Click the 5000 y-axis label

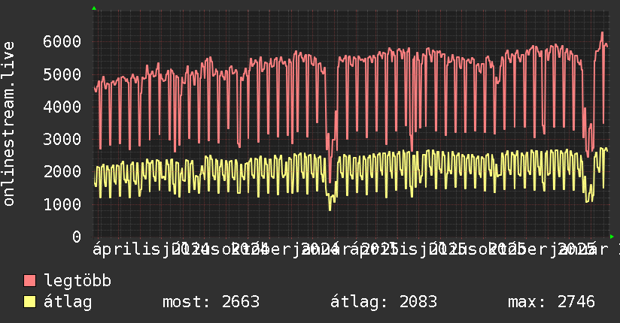(x=60, y=74)
